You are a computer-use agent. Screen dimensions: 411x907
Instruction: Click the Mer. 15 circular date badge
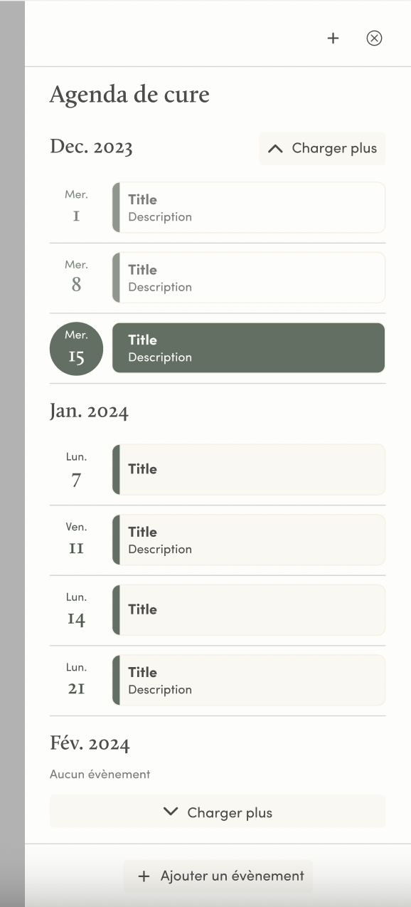pos(76,349)
